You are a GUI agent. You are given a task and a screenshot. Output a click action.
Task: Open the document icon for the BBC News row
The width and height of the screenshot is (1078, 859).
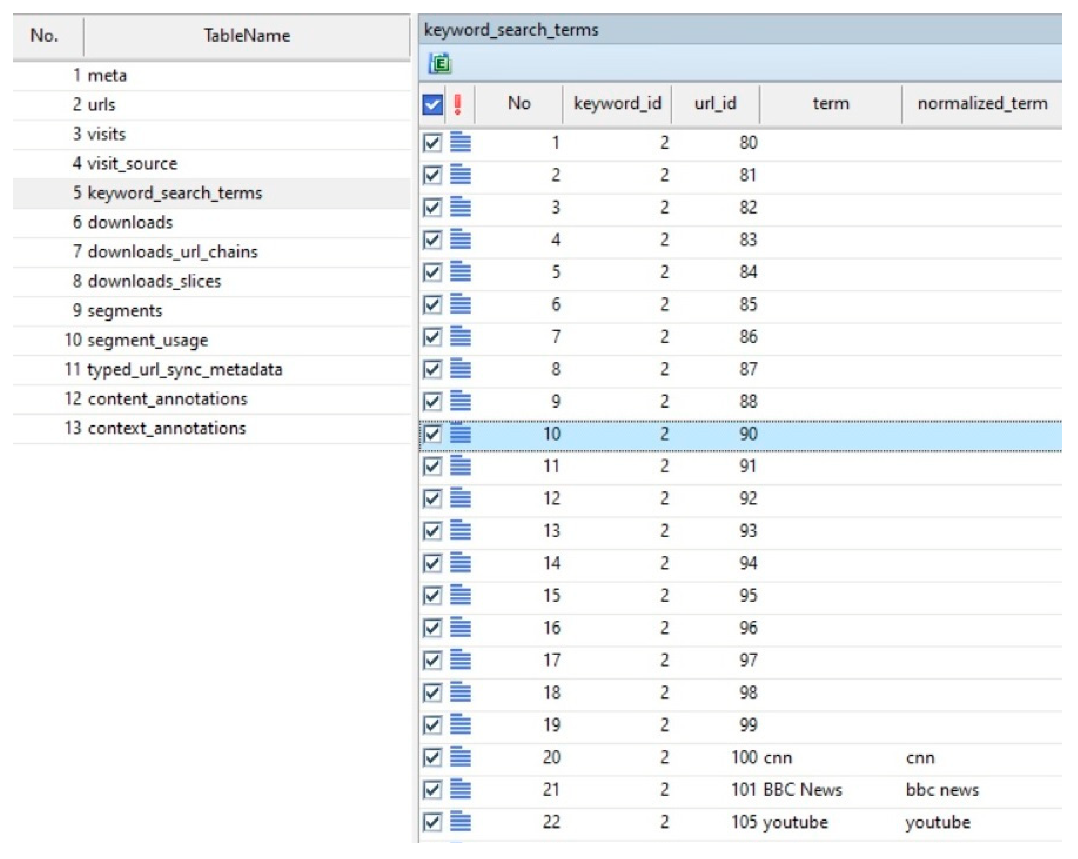(460, 790)
